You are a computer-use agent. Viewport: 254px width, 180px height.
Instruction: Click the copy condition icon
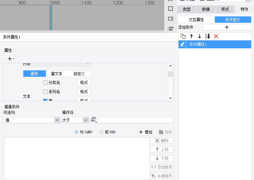[x=183, y=36]
